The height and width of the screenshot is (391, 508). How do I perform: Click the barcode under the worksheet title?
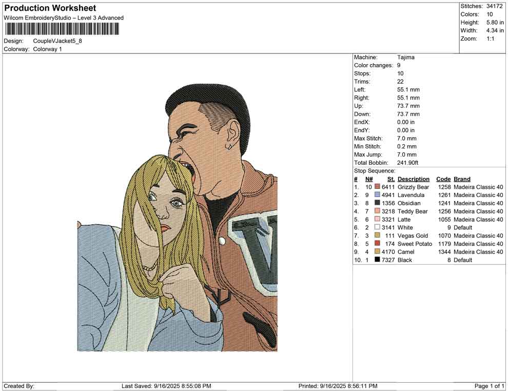pyautogui.click(x=62, y=29)
